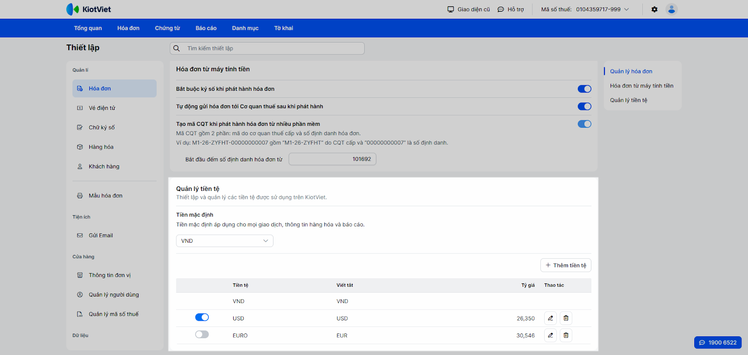
Task: Click the chat bubble icon for Hỗ trợ
Action: pyautogui.click(x=501, y=9)
